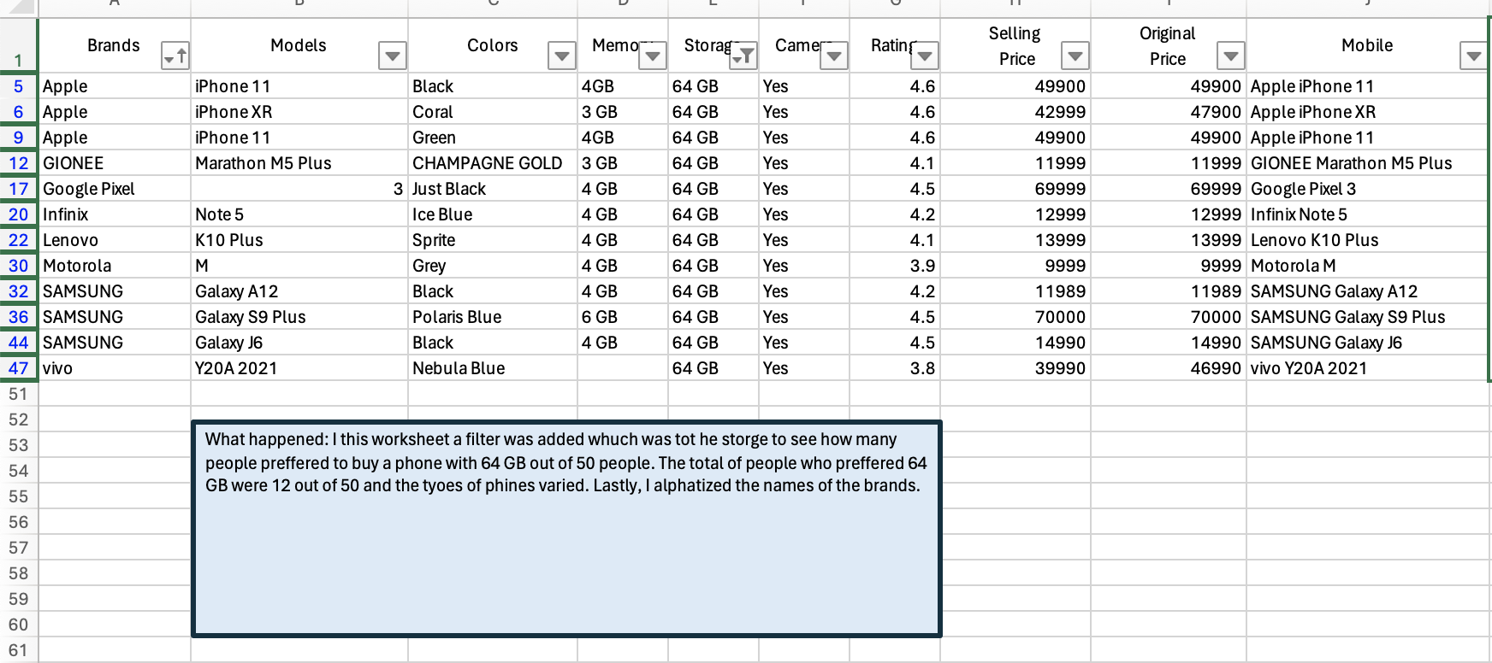The height and width of the screenshot is (663, 1492).
Task: Click the Memory column filter arrow
Action: [653, 57]
